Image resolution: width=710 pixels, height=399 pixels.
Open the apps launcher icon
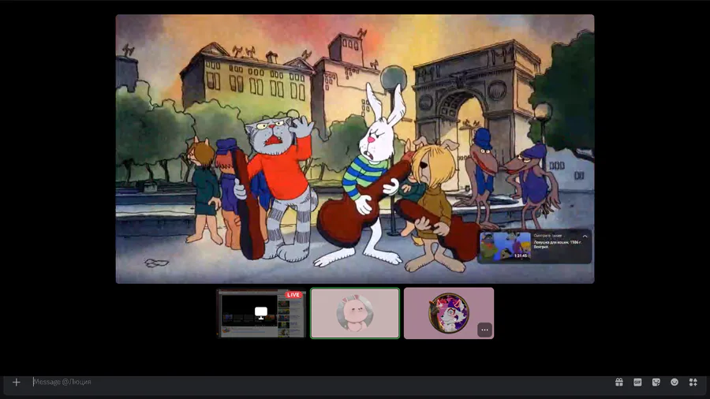tap(693, 382)
